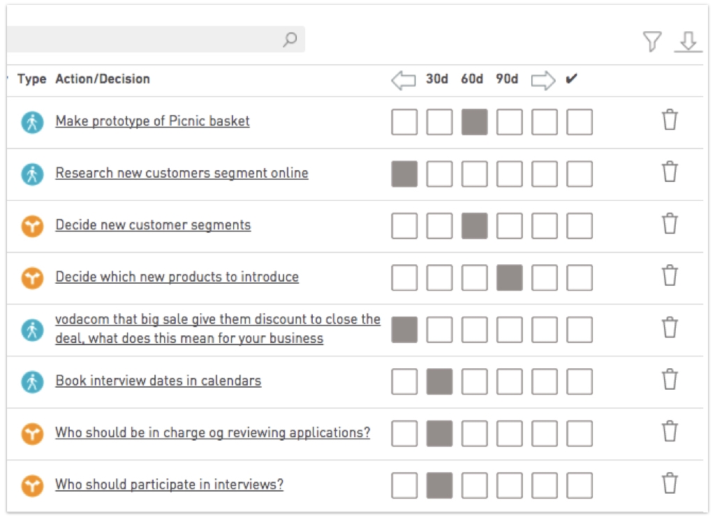Delete the vodacom big sale row

(x=670, y=328)
